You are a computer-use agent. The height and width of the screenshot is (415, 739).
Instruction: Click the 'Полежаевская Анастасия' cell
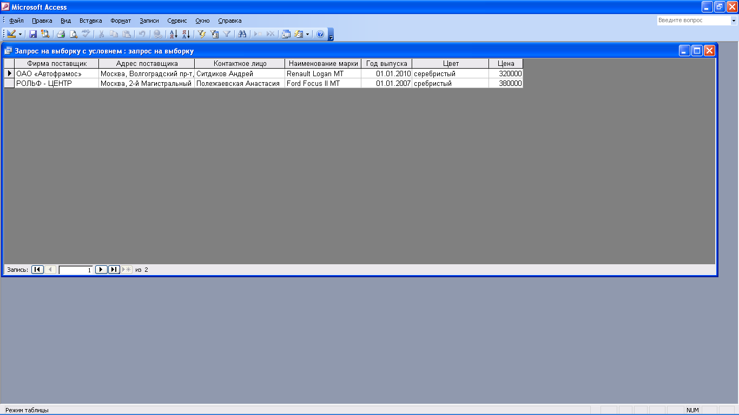click(240, 83)
